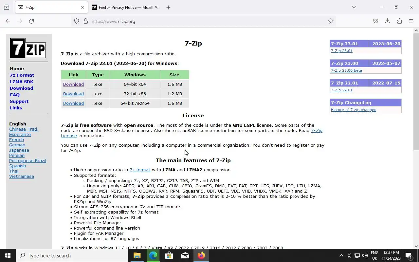The height and width of the screenshot is (262, 419).
Task: Open site info via the padlock icon
Action: click(x=86, y=21)
